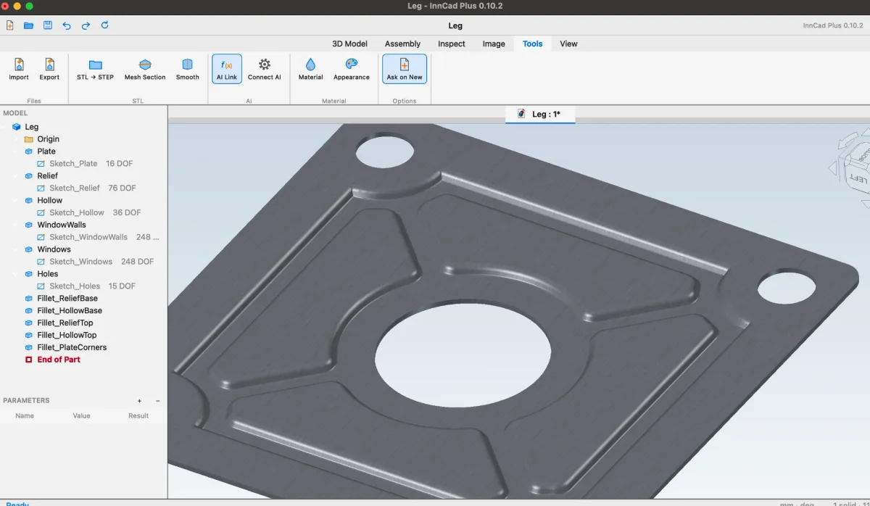Click the 'Value' column header in Parameters
Image resolution: width=870 pixels, height=506 pixels.
82,416
